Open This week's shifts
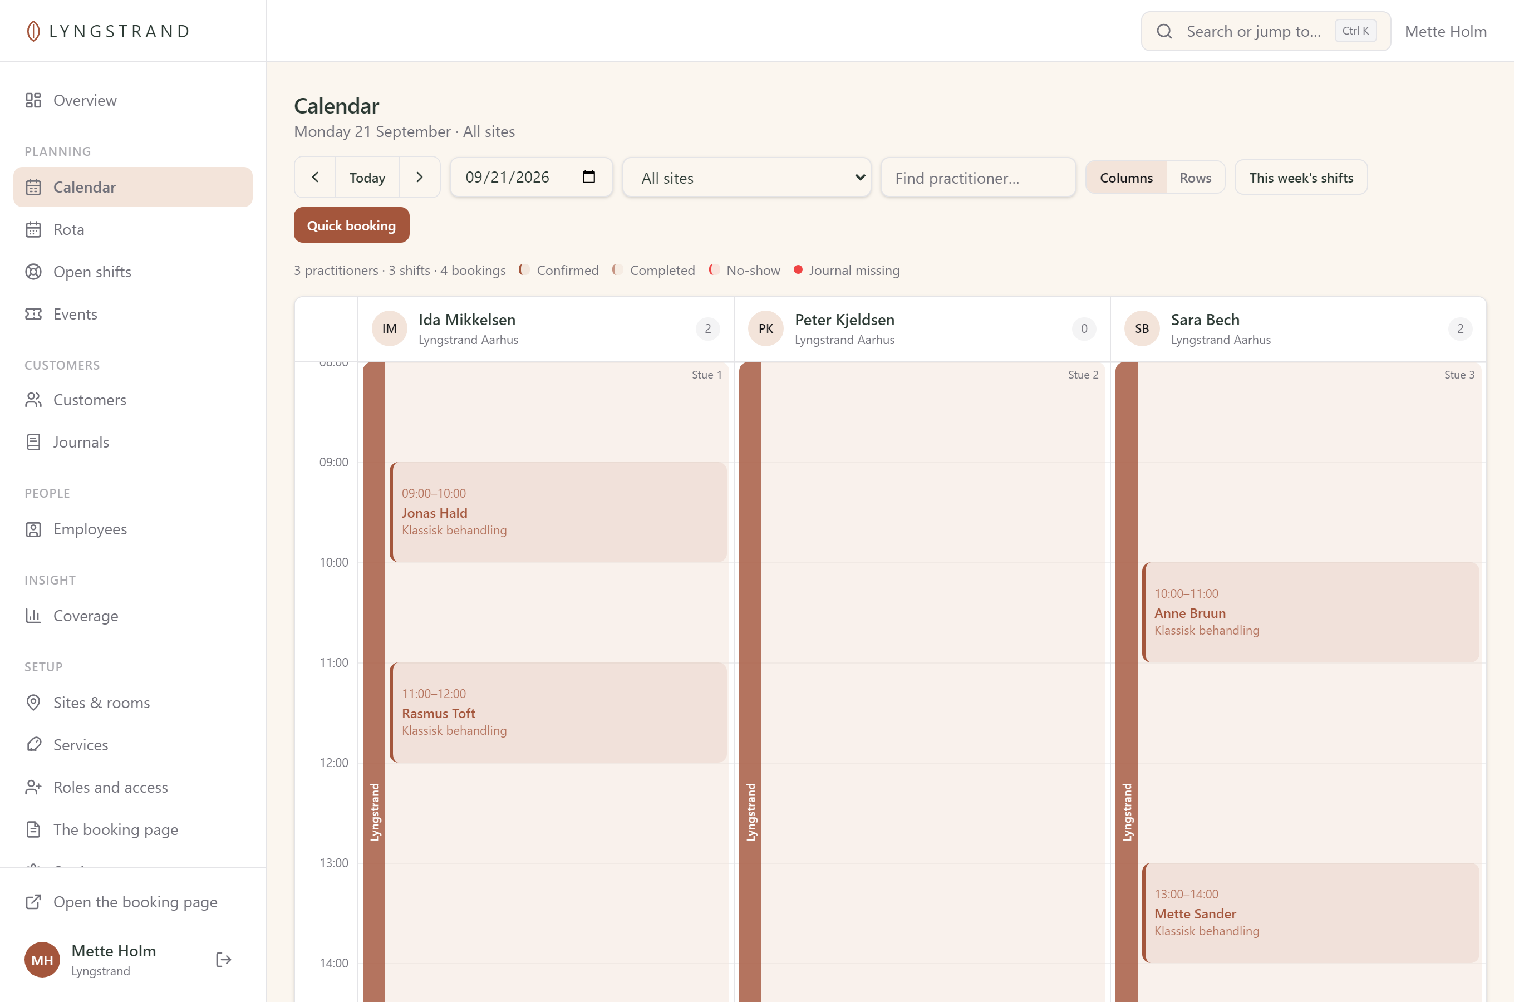Image resolution: width=1514 pixels, height=1002 pixels. click(1301, 178)
